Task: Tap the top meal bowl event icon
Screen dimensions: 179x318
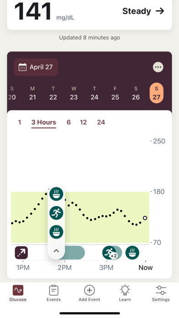Action: pos(56,194)
